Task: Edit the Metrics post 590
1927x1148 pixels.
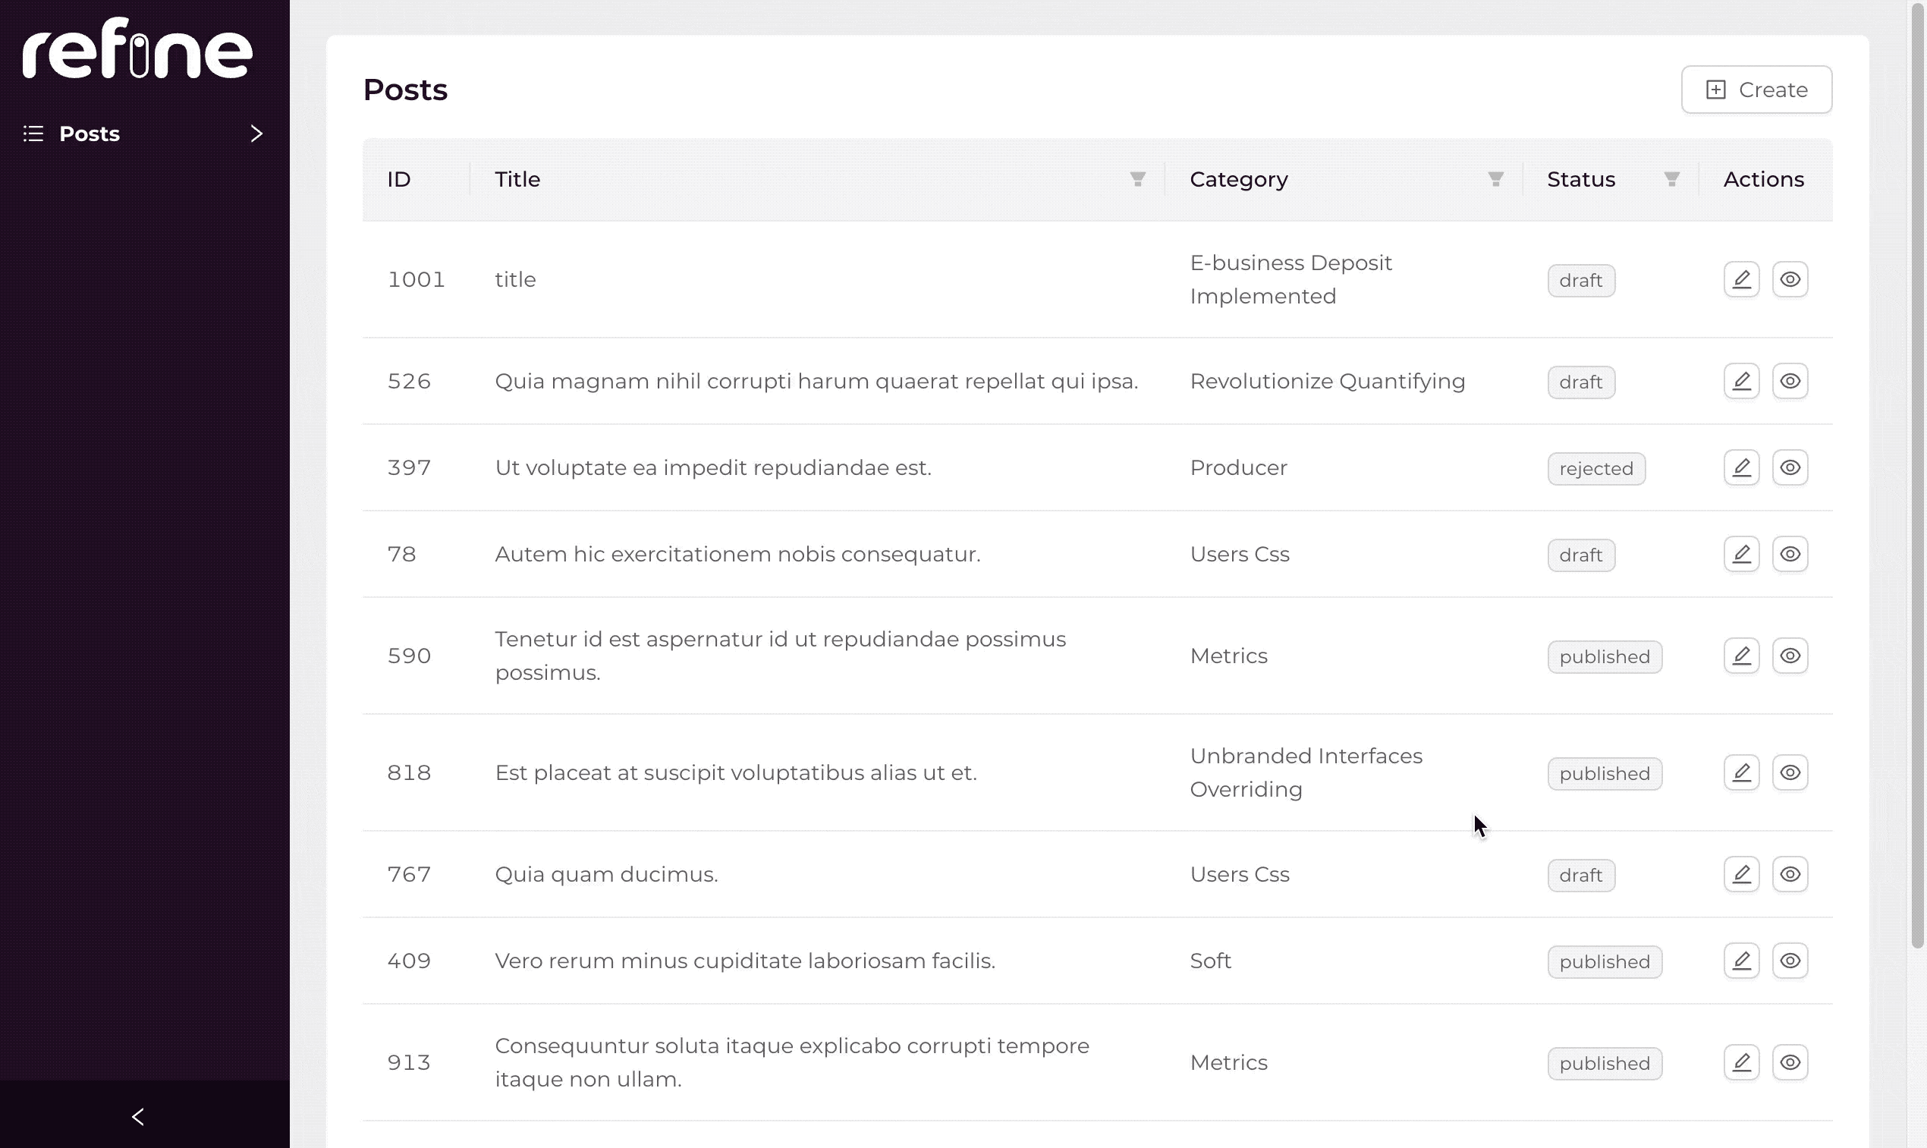Action: pos(1742,656)
